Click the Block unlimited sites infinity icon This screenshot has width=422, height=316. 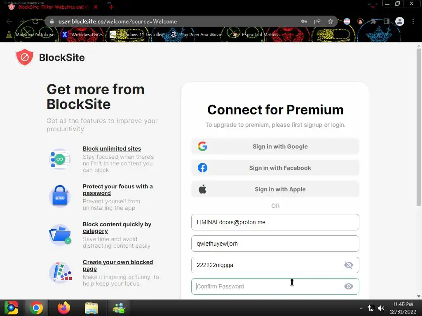60,159
